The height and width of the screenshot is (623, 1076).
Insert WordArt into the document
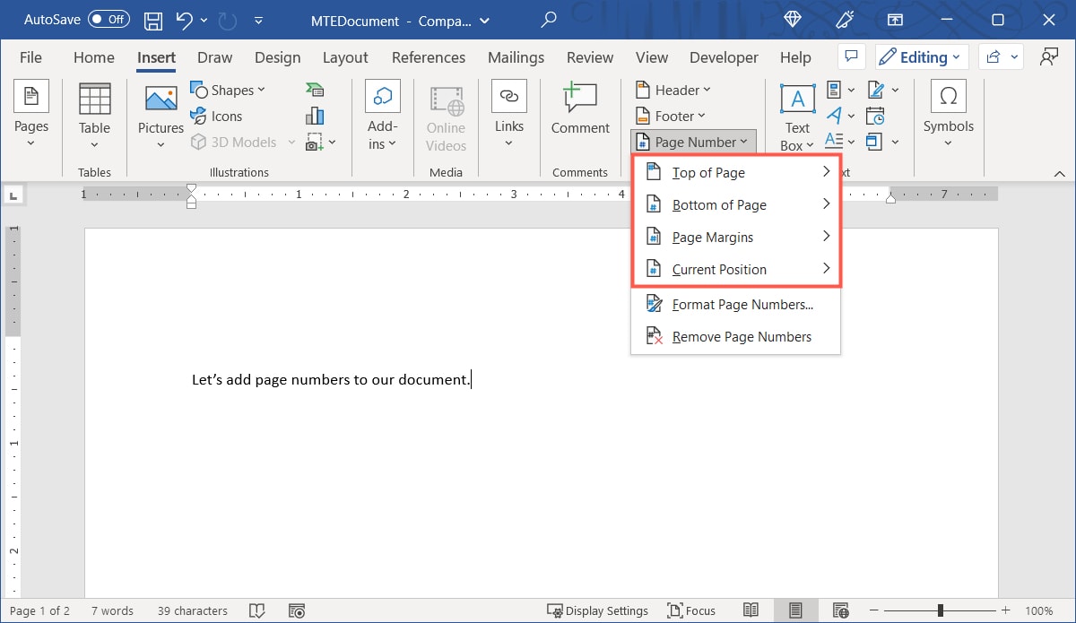[834, 115]
